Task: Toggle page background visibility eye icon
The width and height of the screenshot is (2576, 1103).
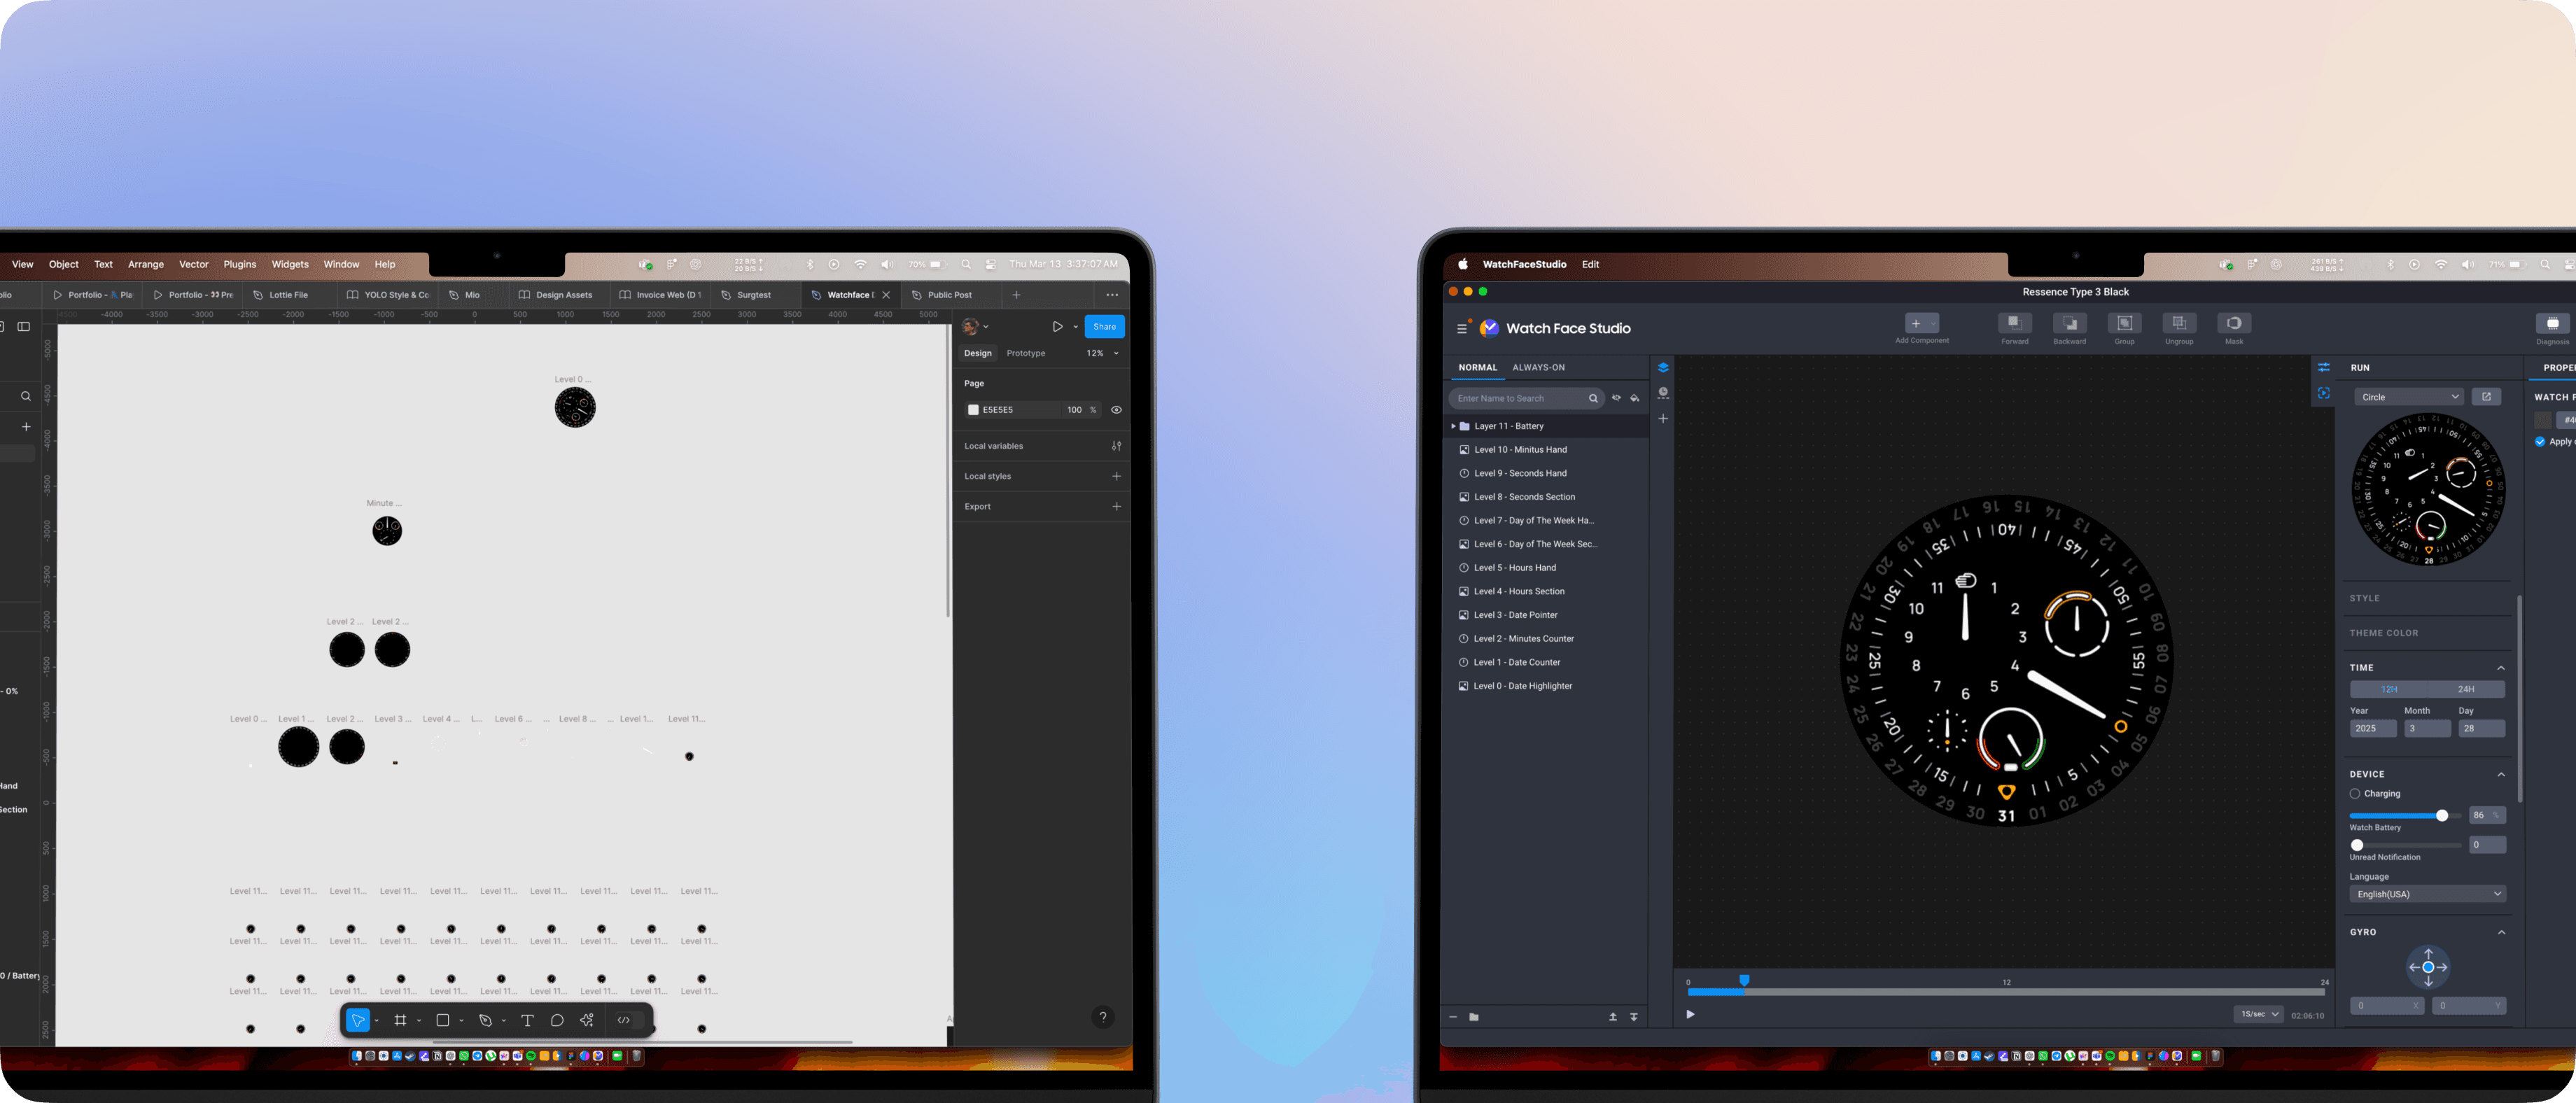Action: coord(1116,410)
